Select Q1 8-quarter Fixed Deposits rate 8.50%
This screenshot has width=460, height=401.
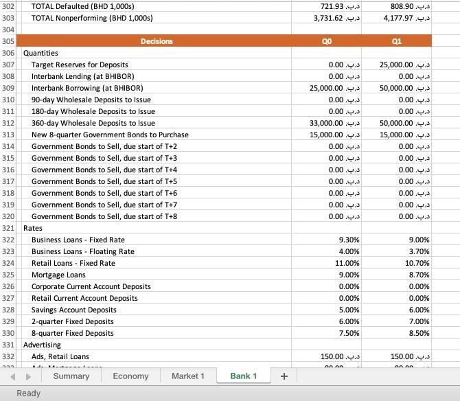pyautogui.click(x=397, y=333)
